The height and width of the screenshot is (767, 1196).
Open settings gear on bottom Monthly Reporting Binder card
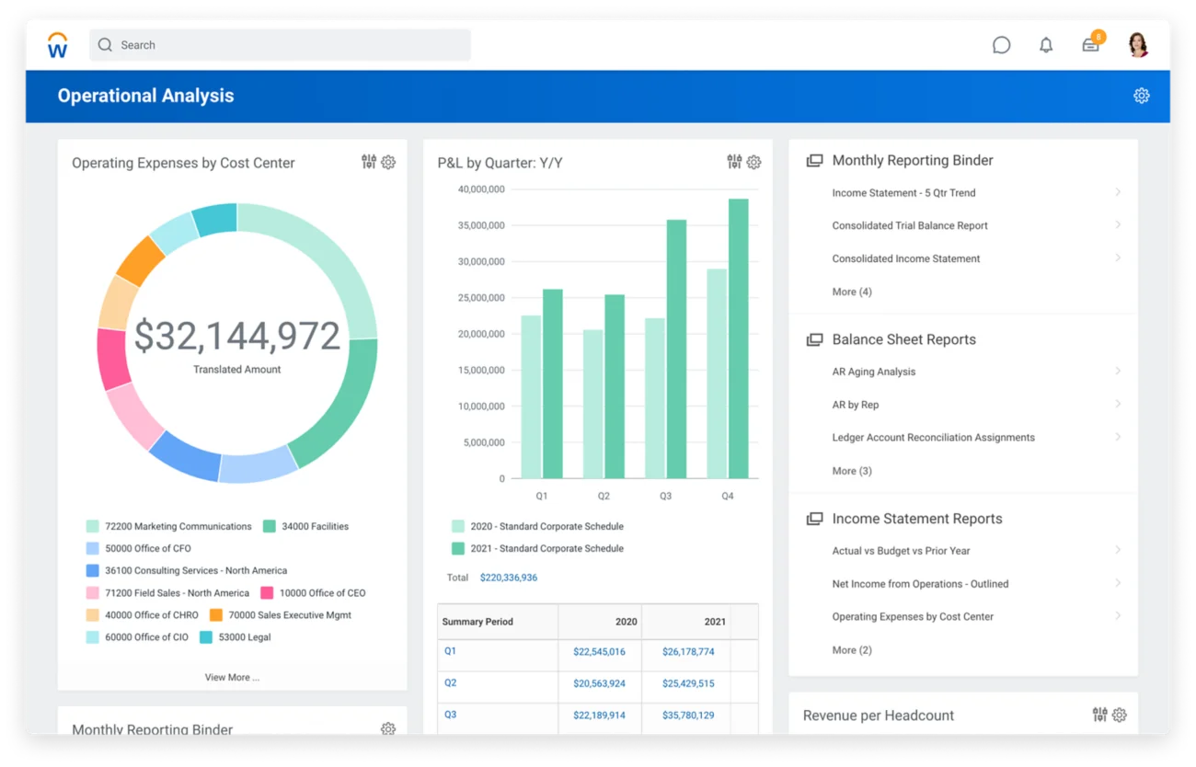(x=387, y=728)
